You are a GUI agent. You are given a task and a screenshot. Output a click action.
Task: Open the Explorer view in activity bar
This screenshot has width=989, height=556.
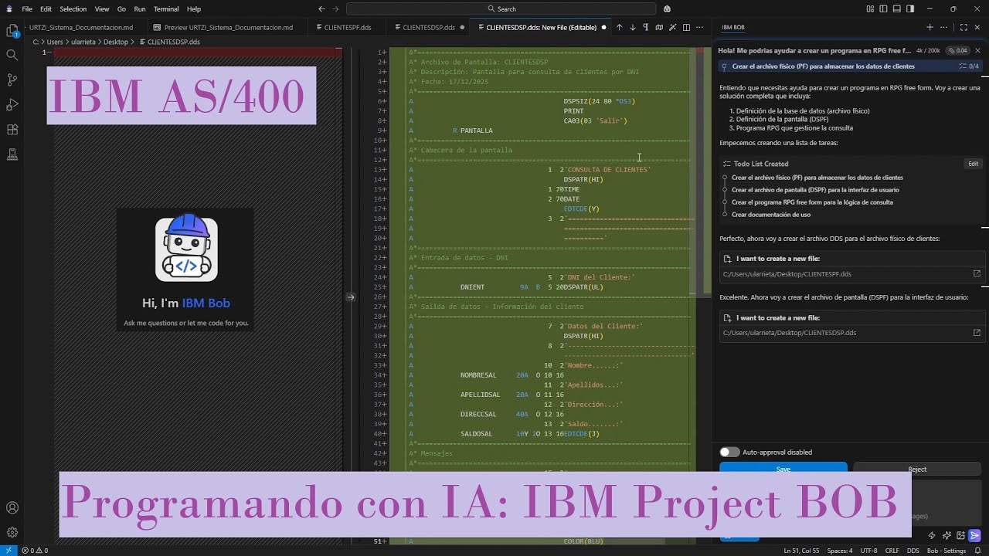12,31
